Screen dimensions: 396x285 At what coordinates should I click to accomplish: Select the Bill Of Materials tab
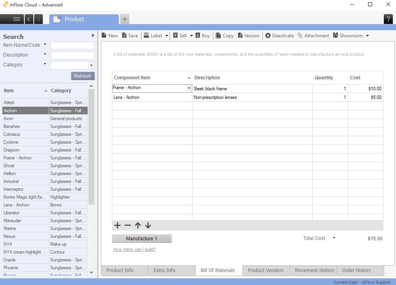[x=219, y=270]
